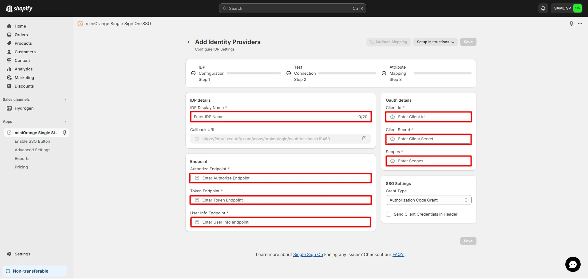
Task: Click the Callback URL field
Action: pyautogui.click(x=281, y=139)
